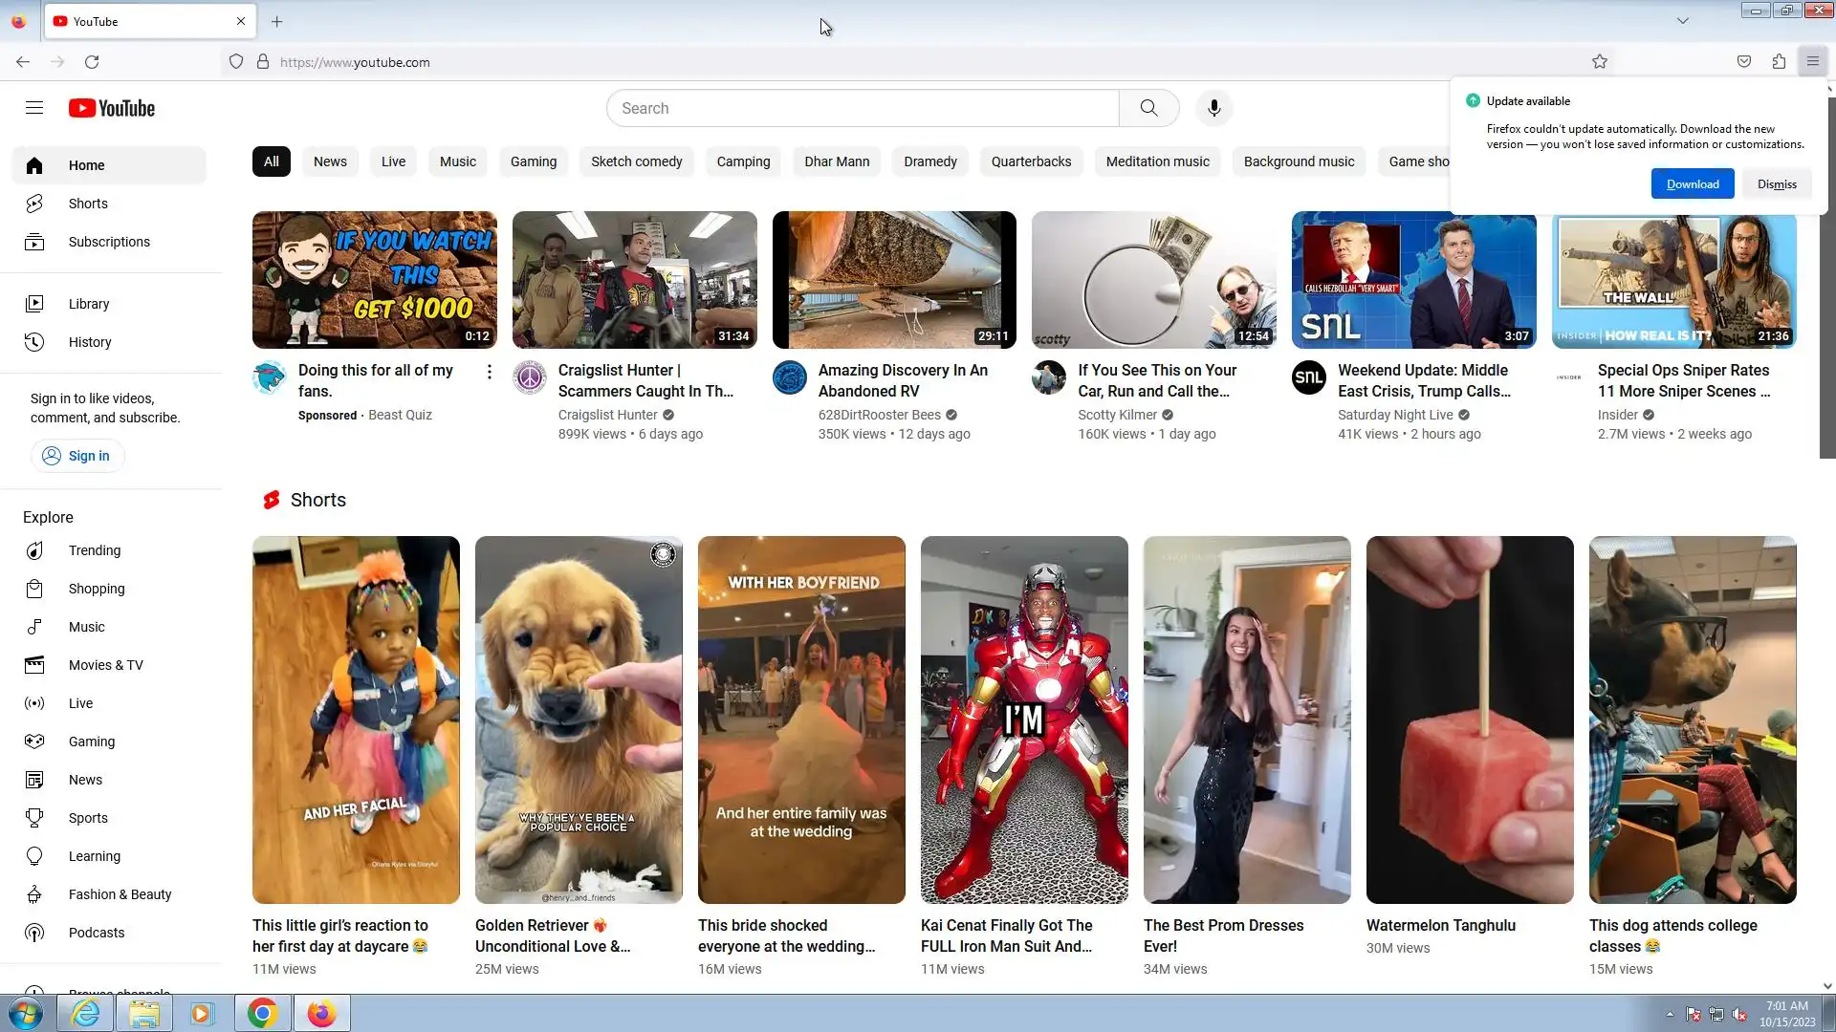Open Shorts from the sidebar

(88, 204)
